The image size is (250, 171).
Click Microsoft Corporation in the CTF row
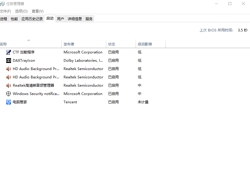(x=83, y=52)
